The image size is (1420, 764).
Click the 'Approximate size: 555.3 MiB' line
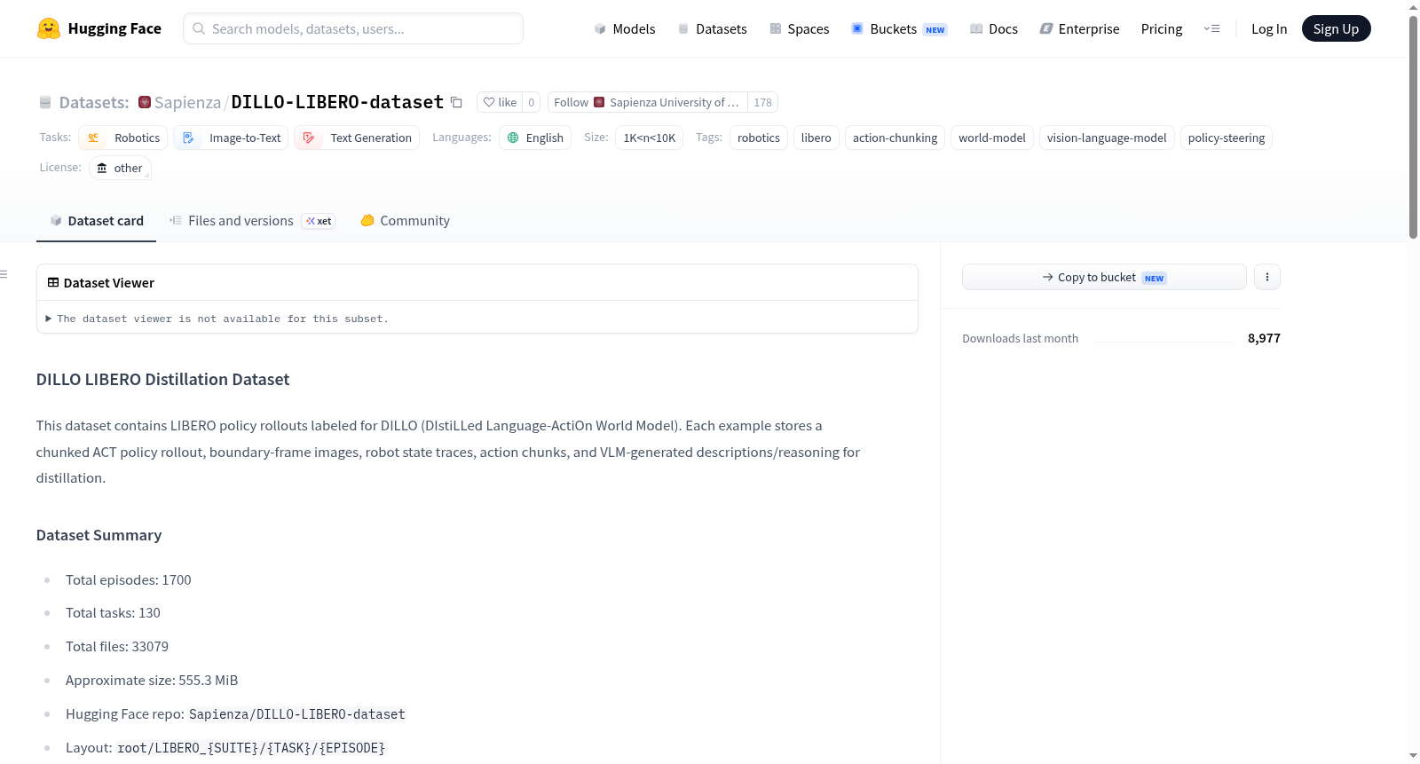152,681
